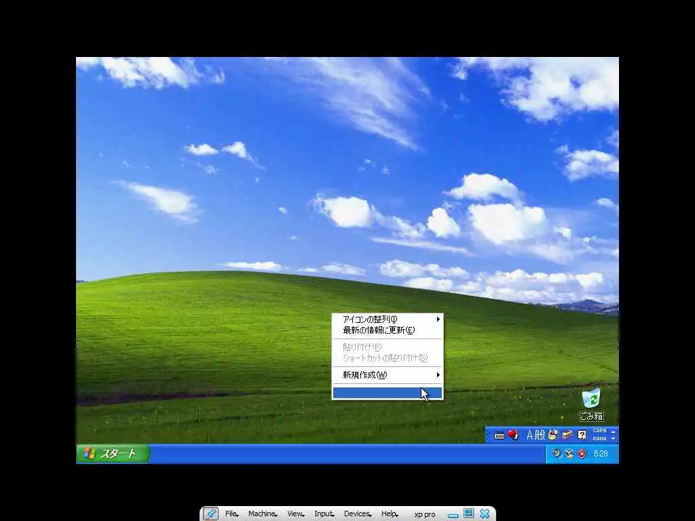The height and width of the screenshot is (521, 695).
Task: Toggle the VirtualBox mini toolbar pin
Action: (210, 514)
